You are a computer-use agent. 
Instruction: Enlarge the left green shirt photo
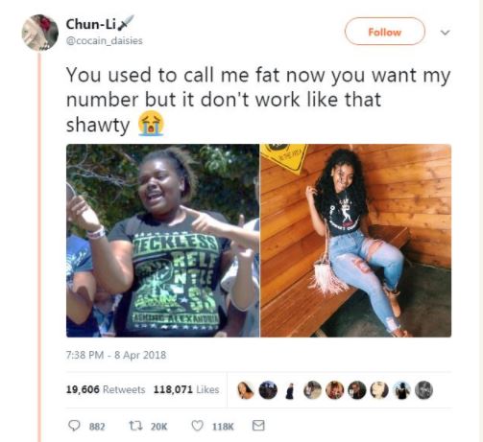[x=162, y=241]
